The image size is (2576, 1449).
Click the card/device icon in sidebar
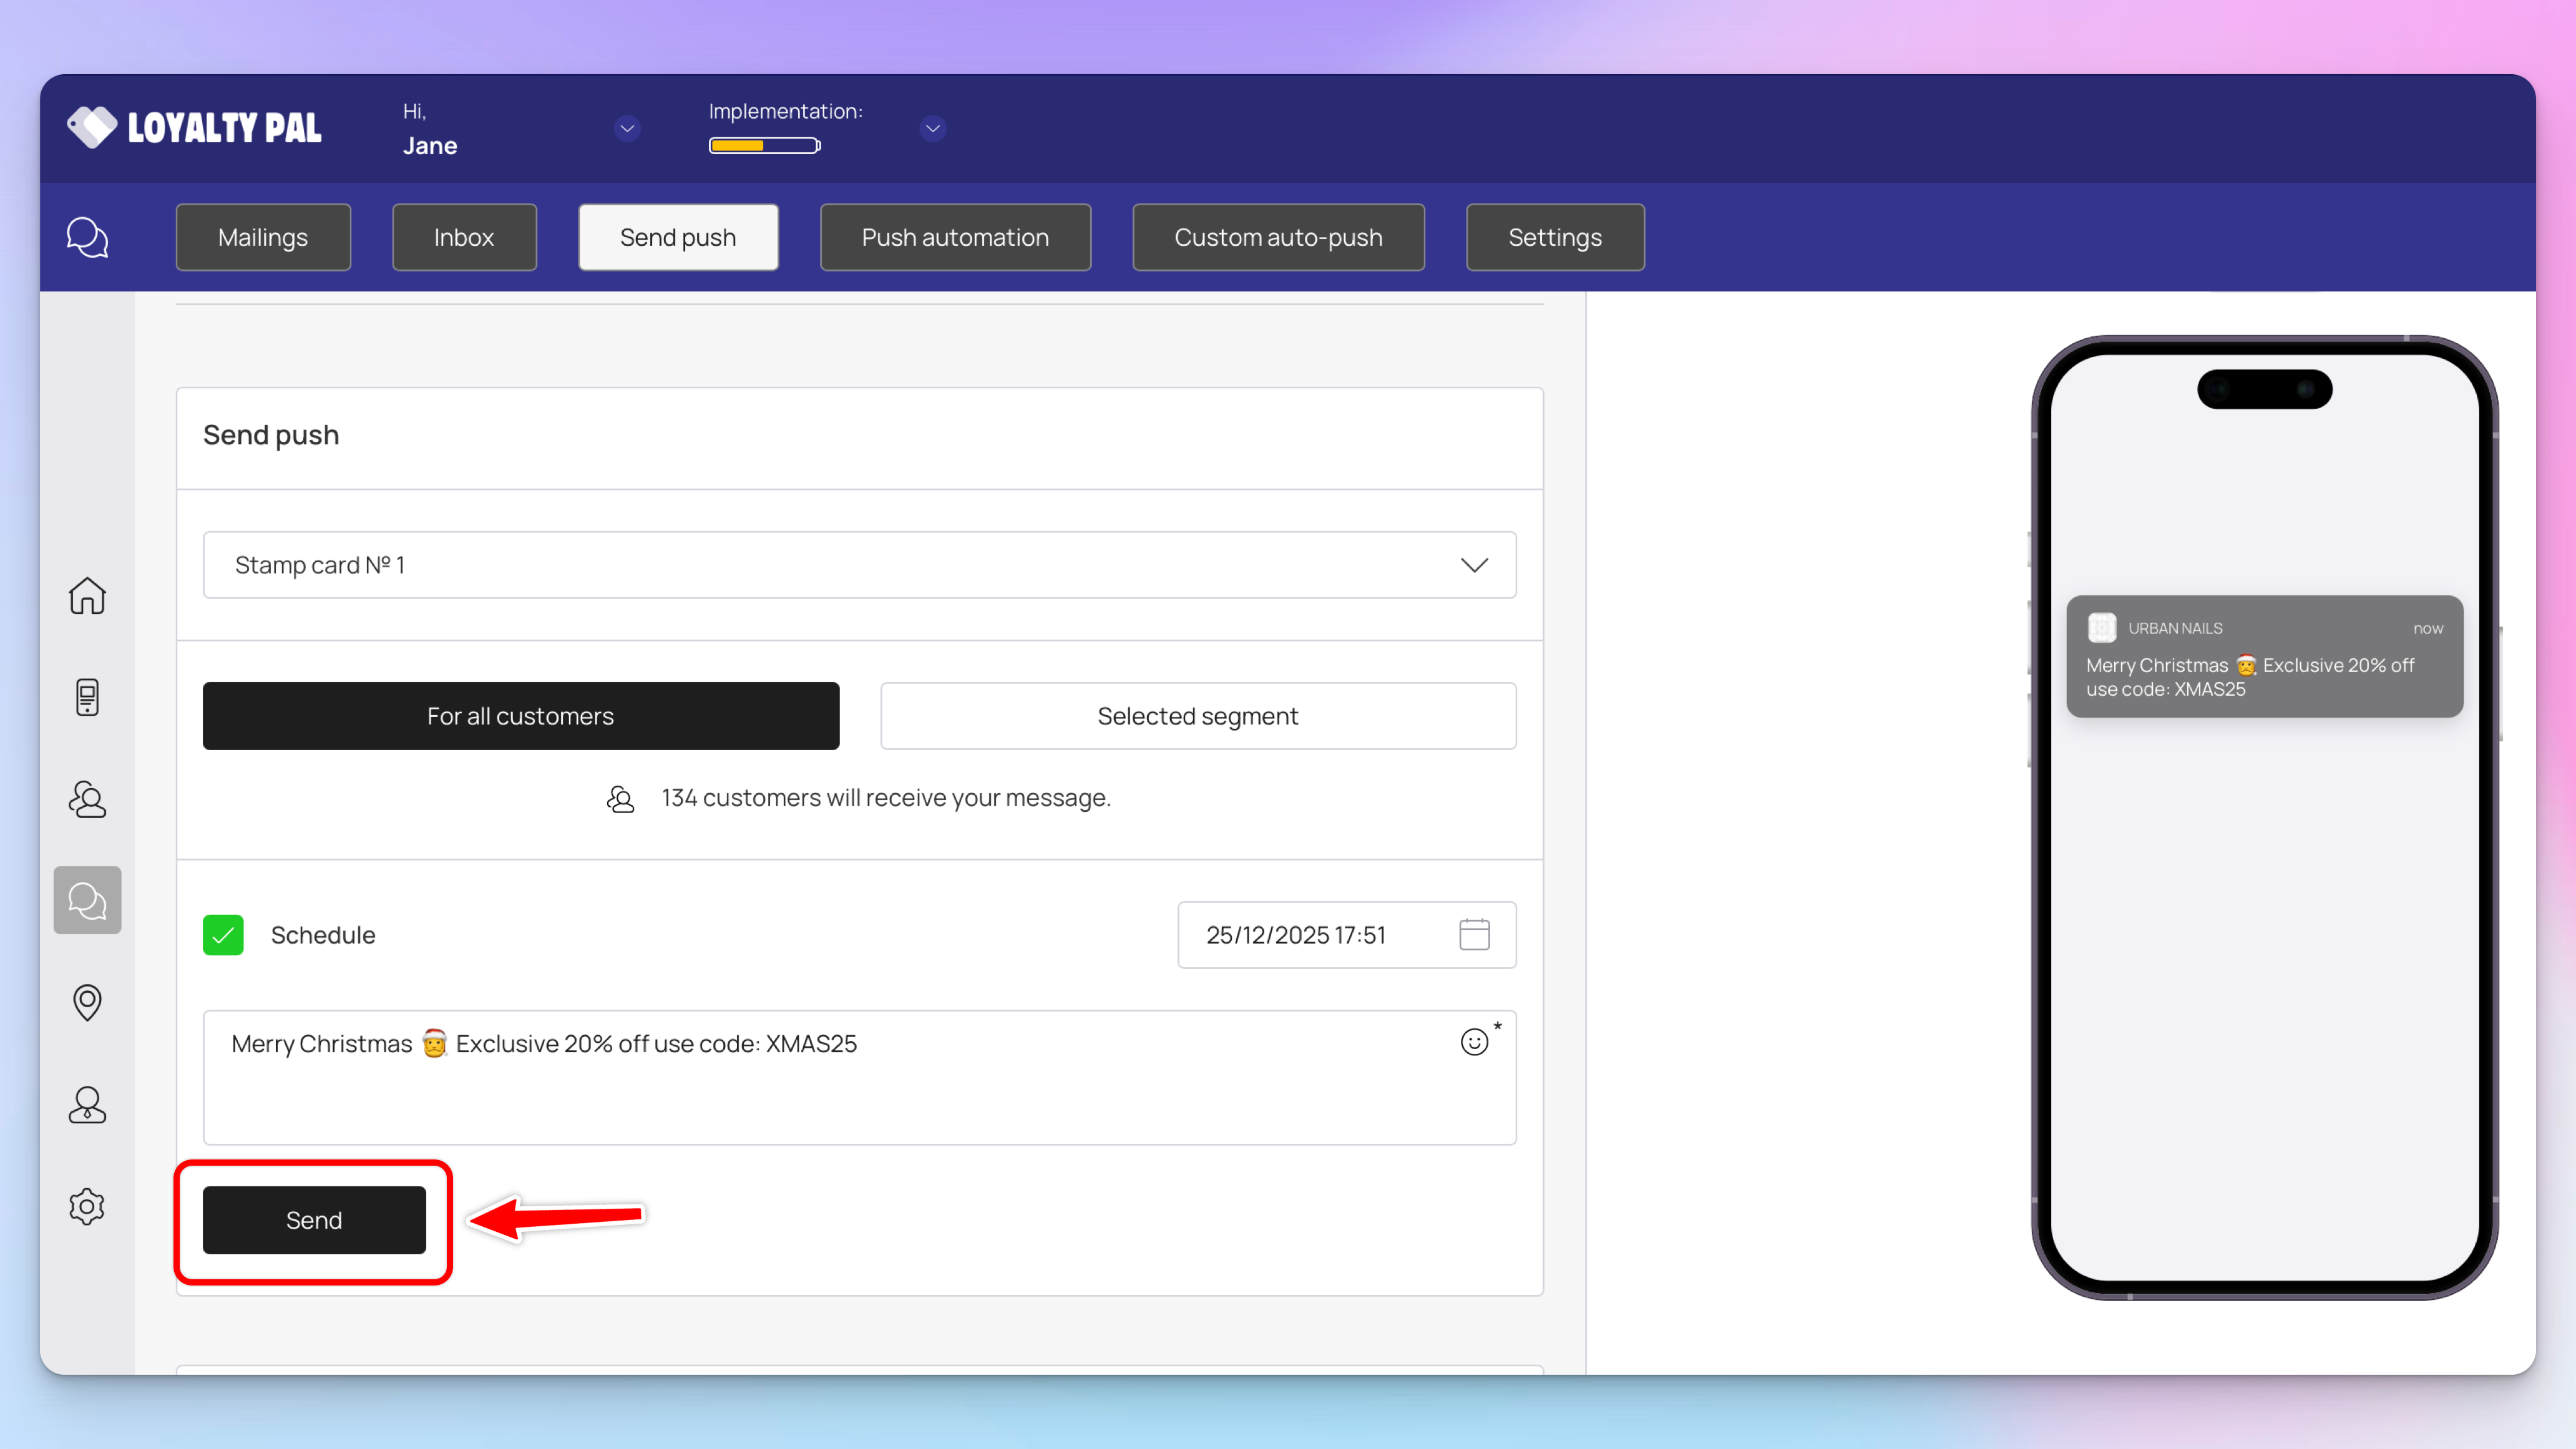[87, 697]
